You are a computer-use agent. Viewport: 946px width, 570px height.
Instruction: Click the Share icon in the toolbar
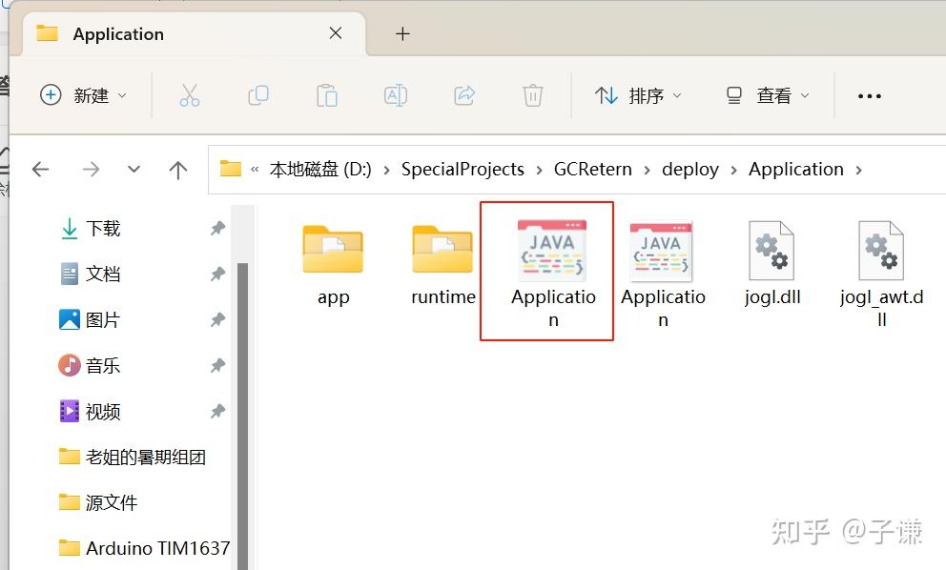coord(463,95)
